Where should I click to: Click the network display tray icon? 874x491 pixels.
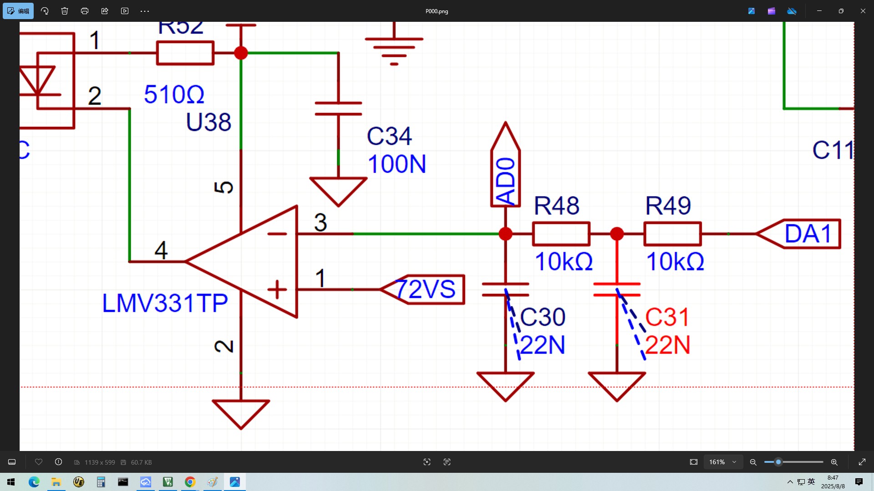point(801,482)
